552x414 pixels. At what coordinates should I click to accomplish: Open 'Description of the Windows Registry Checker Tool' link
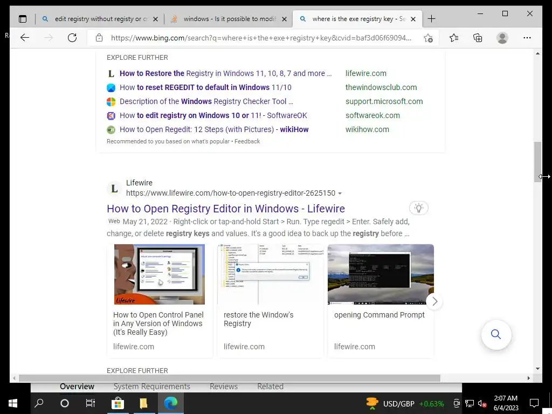point(206,101)
